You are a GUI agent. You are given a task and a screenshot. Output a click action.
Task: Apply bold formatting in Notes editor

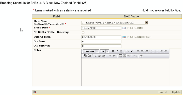(113, 51)
